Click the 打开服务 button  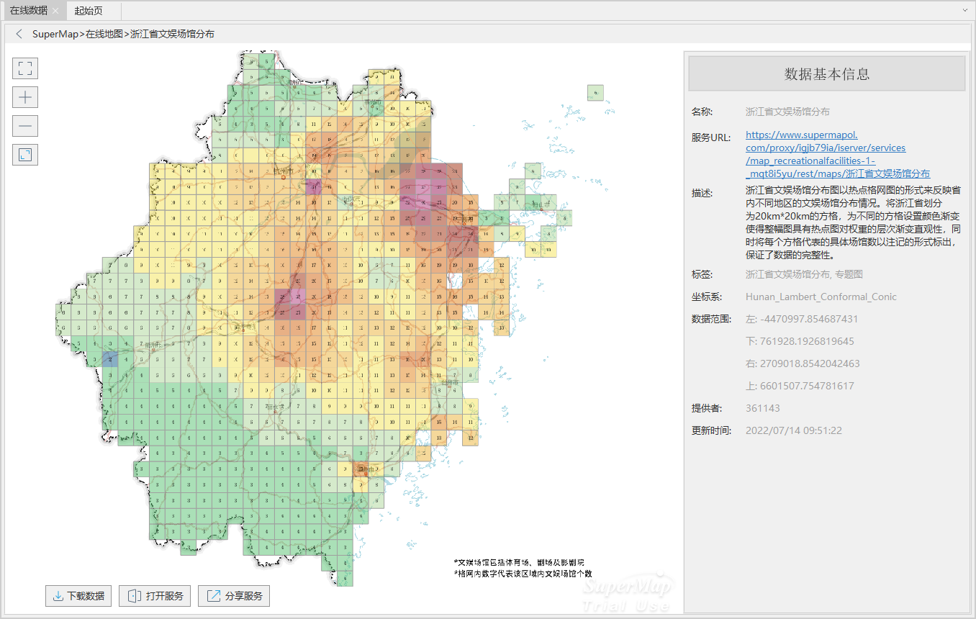point(155,596)
